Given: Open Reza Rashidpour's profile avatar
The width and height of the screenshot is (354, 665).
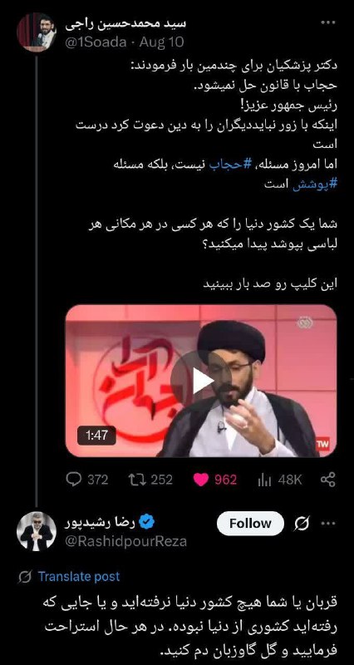Looking at the screenshot, I should point(36,531).
